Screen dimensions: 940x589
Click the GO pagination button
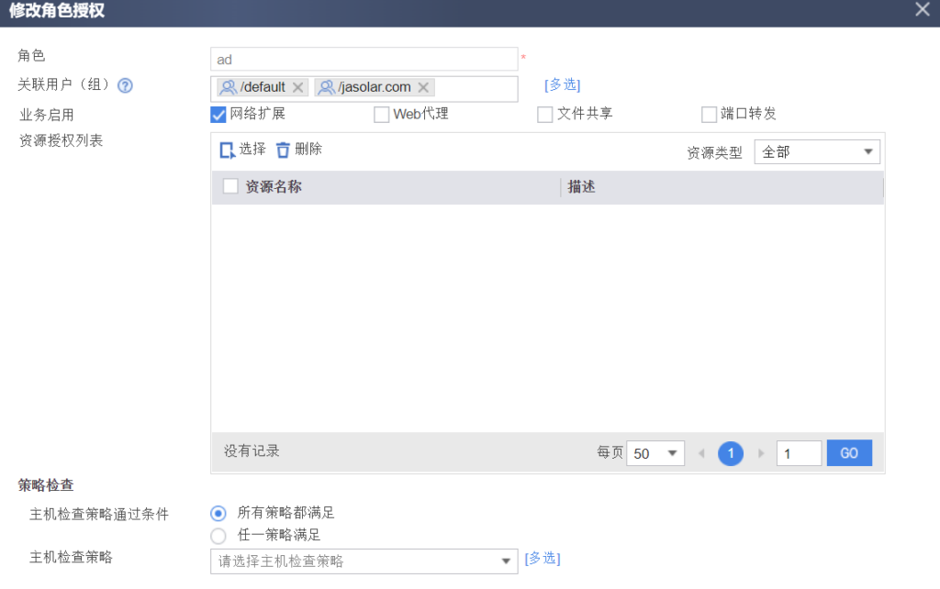click(849, 453)
